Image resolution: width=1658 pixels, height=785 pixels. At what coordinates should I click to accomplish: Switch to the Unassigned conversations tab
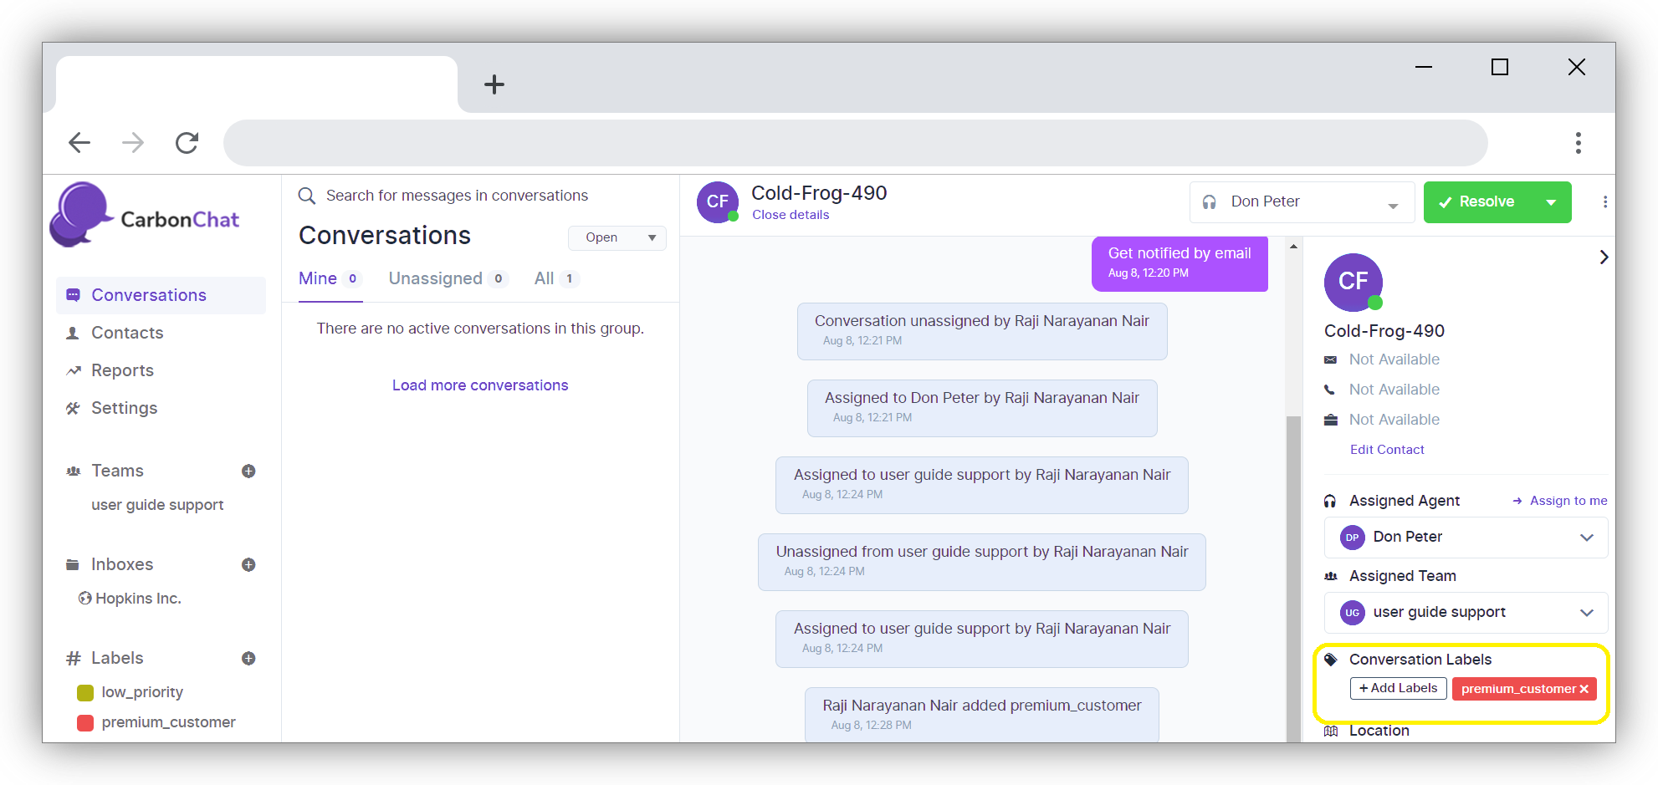tap(436, 278)
